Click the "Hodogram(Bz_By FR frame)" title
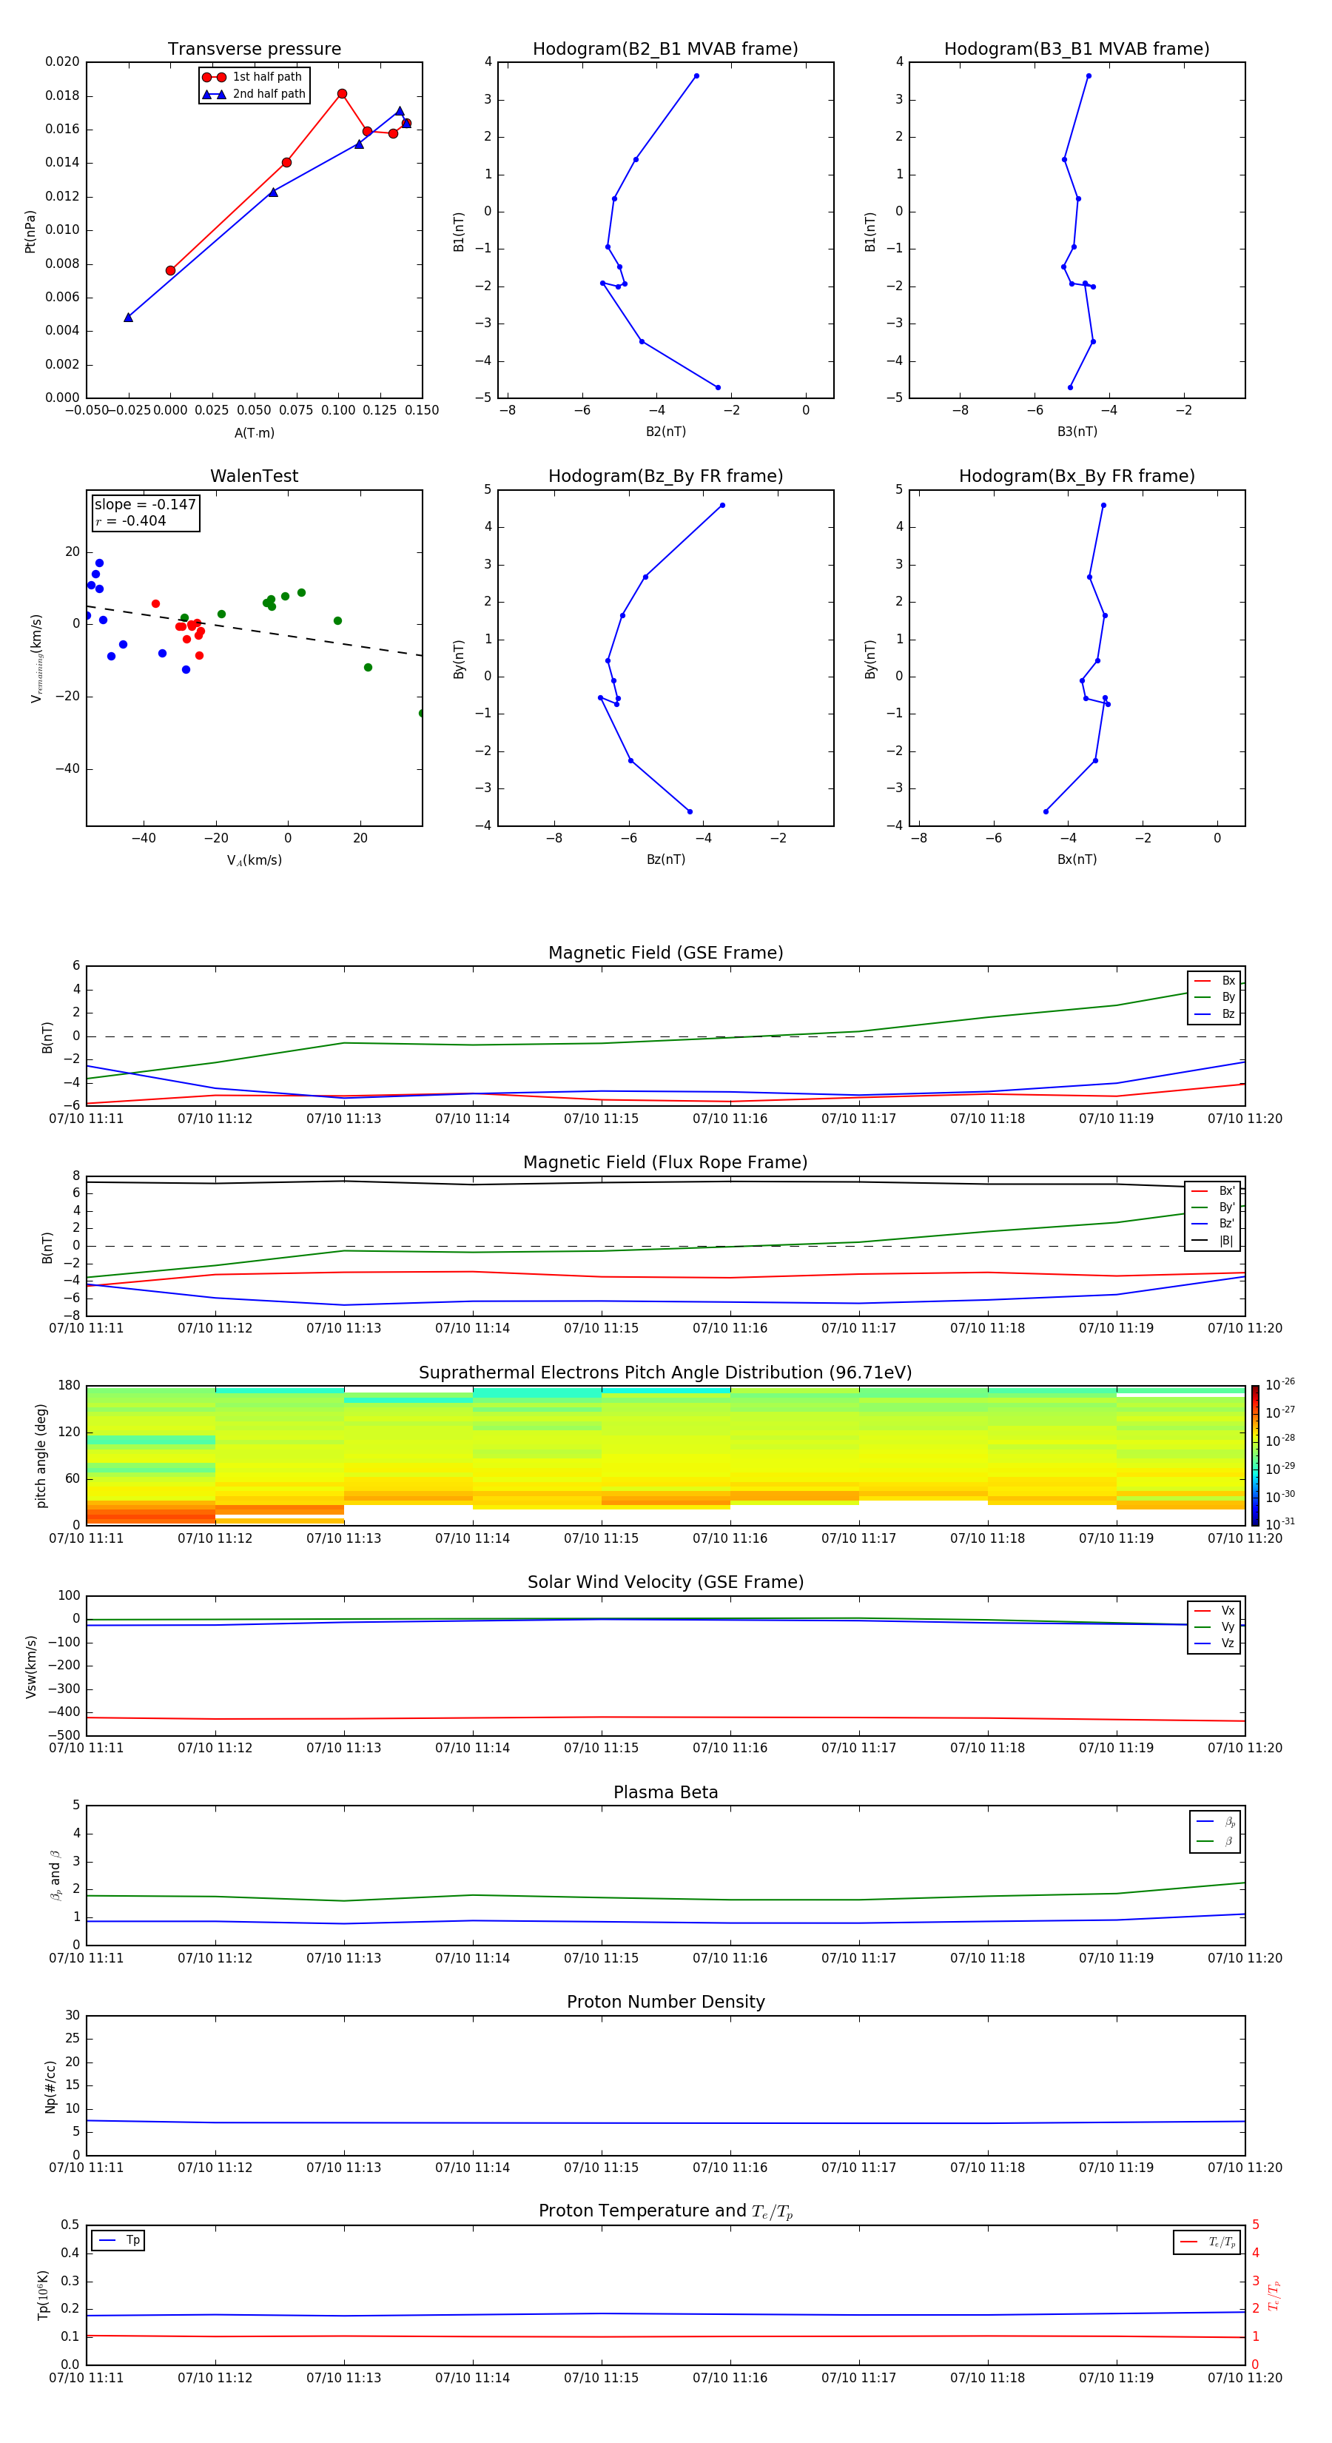The width and height of the screenshot is (1332, 2443). [665, 476]
